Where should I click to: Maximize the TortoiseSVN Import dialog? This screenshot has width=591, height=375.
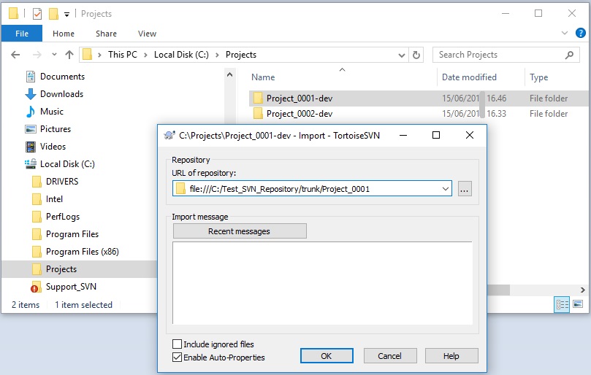pyautogui.click(x=436, y=135)
